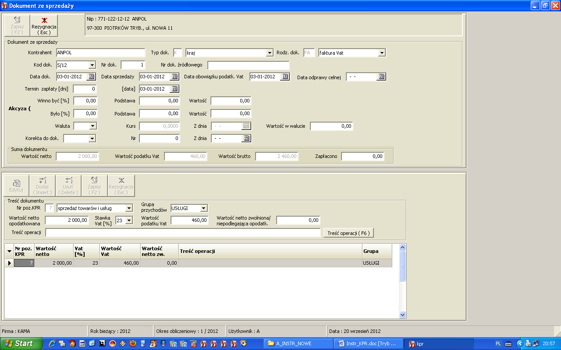Expand the Kod dok. S/12 dropdown

pos(92,65)
